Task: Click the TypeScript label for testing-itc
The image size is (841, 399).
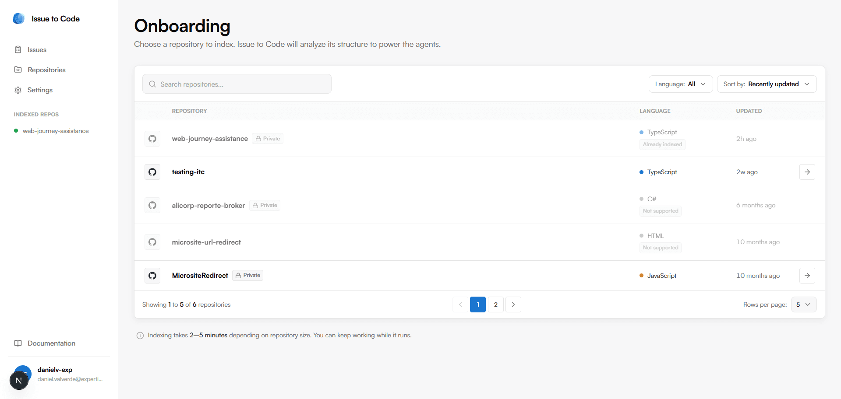Action: pos(662,172)
